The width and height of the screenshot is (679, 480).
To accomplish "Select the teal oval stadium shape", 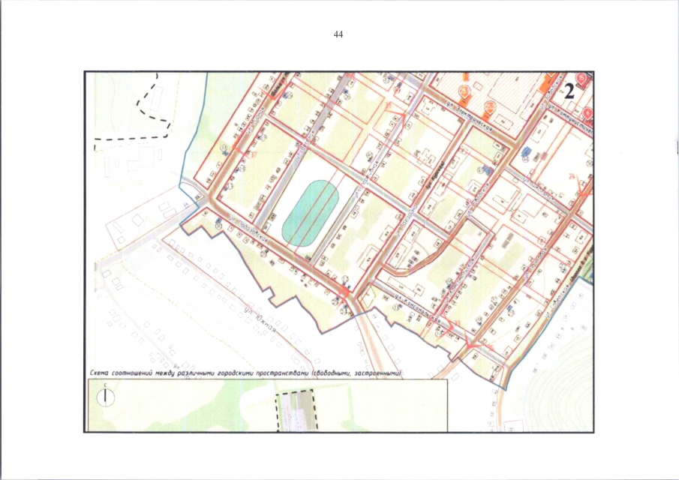I will tap(311, 214).
